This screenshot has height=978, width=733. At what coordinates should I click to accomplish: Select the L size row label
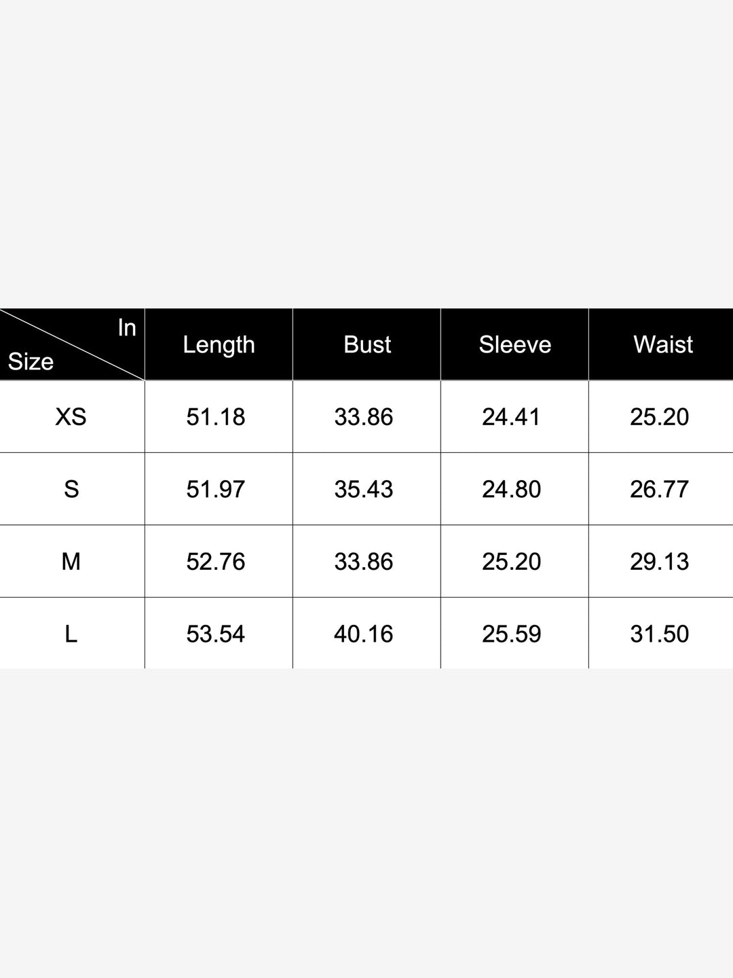tap(71, 634)
